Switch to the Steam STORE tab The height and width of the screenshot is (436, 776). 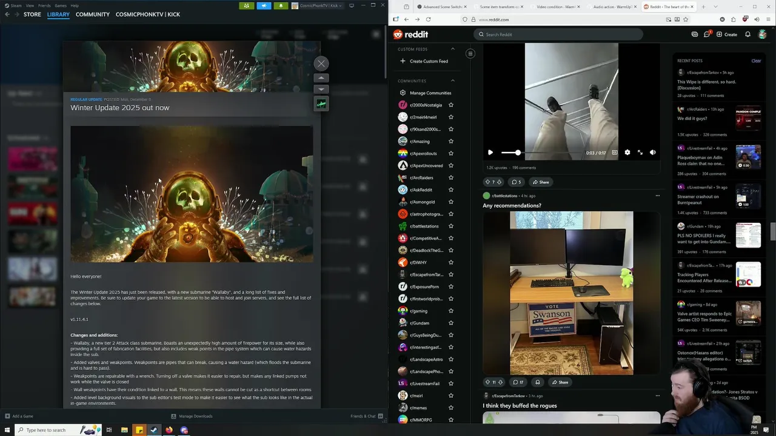pos(32,15)
